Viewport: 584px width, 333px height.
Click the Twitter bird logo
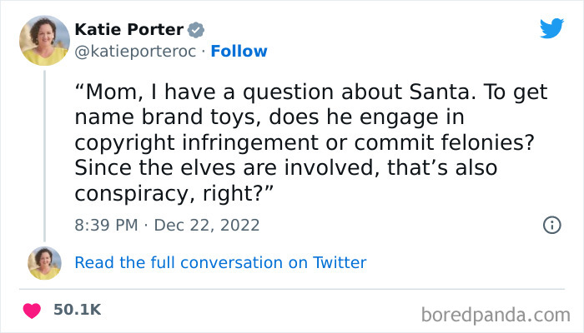coord(551,28)
